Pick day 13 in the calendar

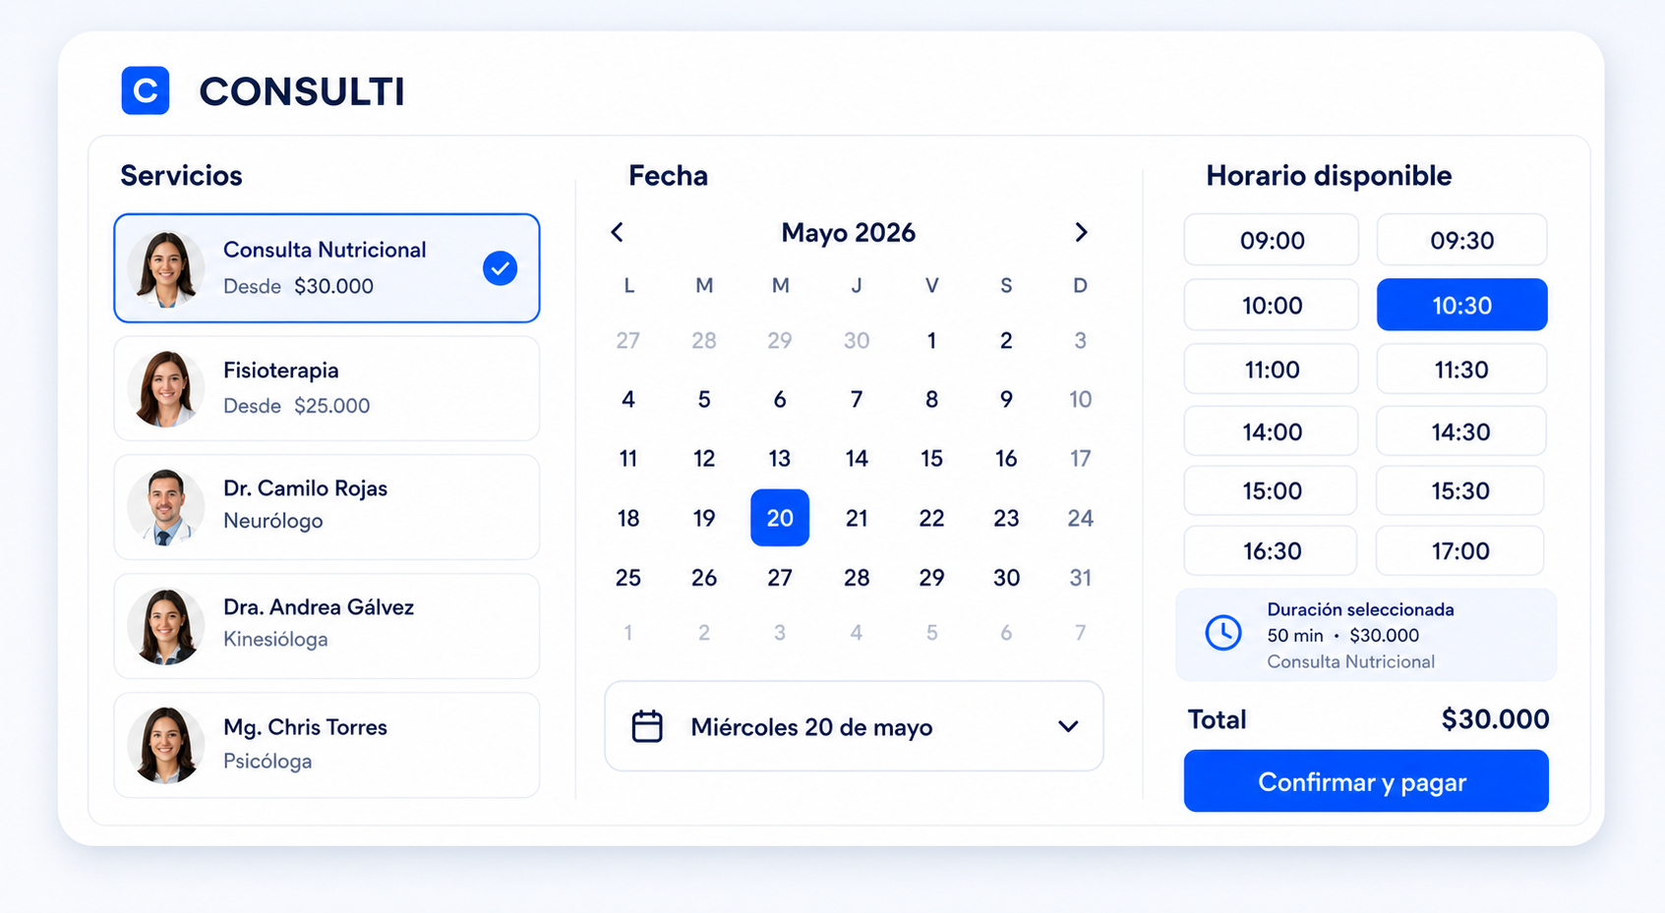pyautogui.click(x=780, y=458)
